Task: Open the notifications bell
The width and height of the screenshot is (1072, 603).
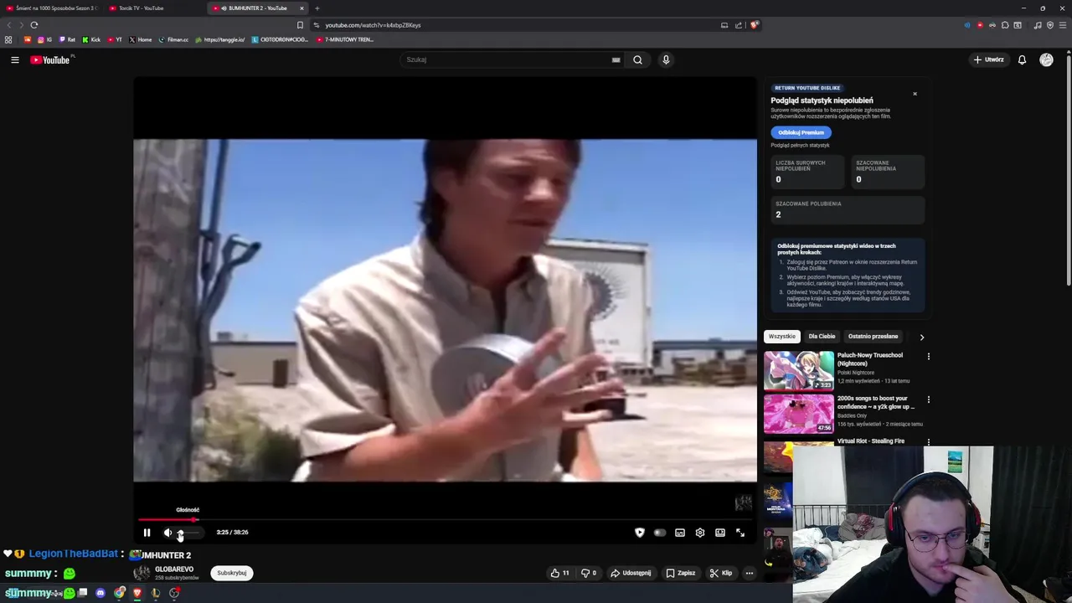Action: (x=1022, y=59)
